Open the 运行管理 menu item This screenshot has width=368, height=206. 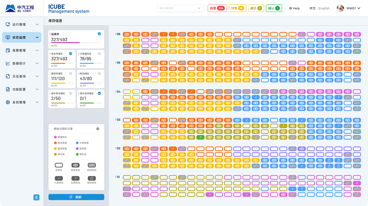[22, 25]
